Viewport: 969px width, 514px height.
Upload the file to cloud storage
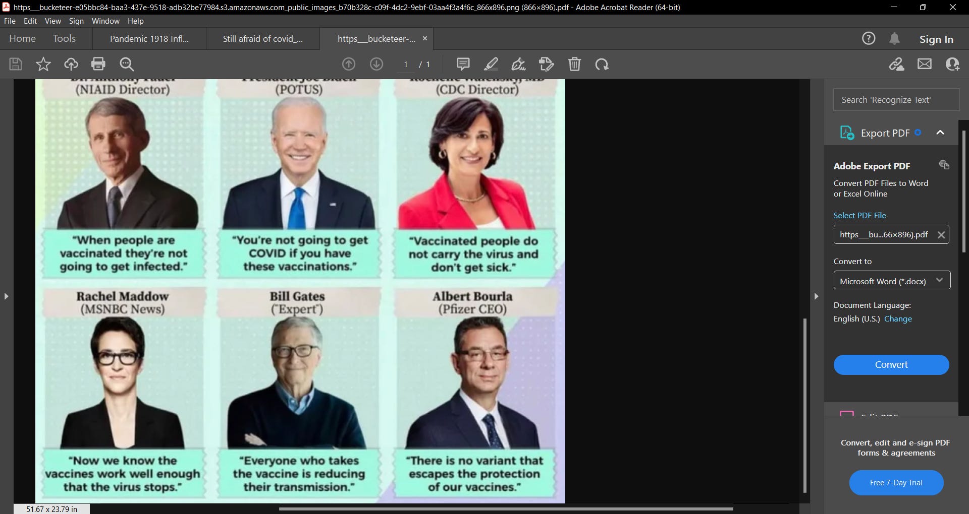(x=71, y=64)
